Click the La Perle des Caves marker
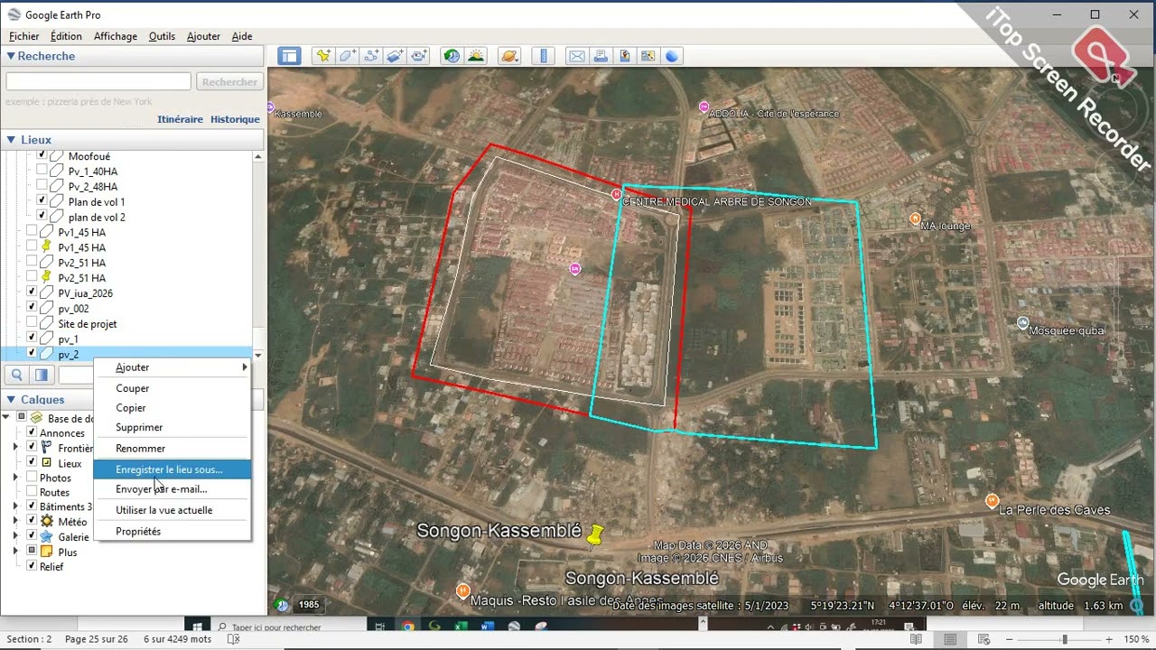The width and height of the screenshot is (1156, 650). (993, 500)
